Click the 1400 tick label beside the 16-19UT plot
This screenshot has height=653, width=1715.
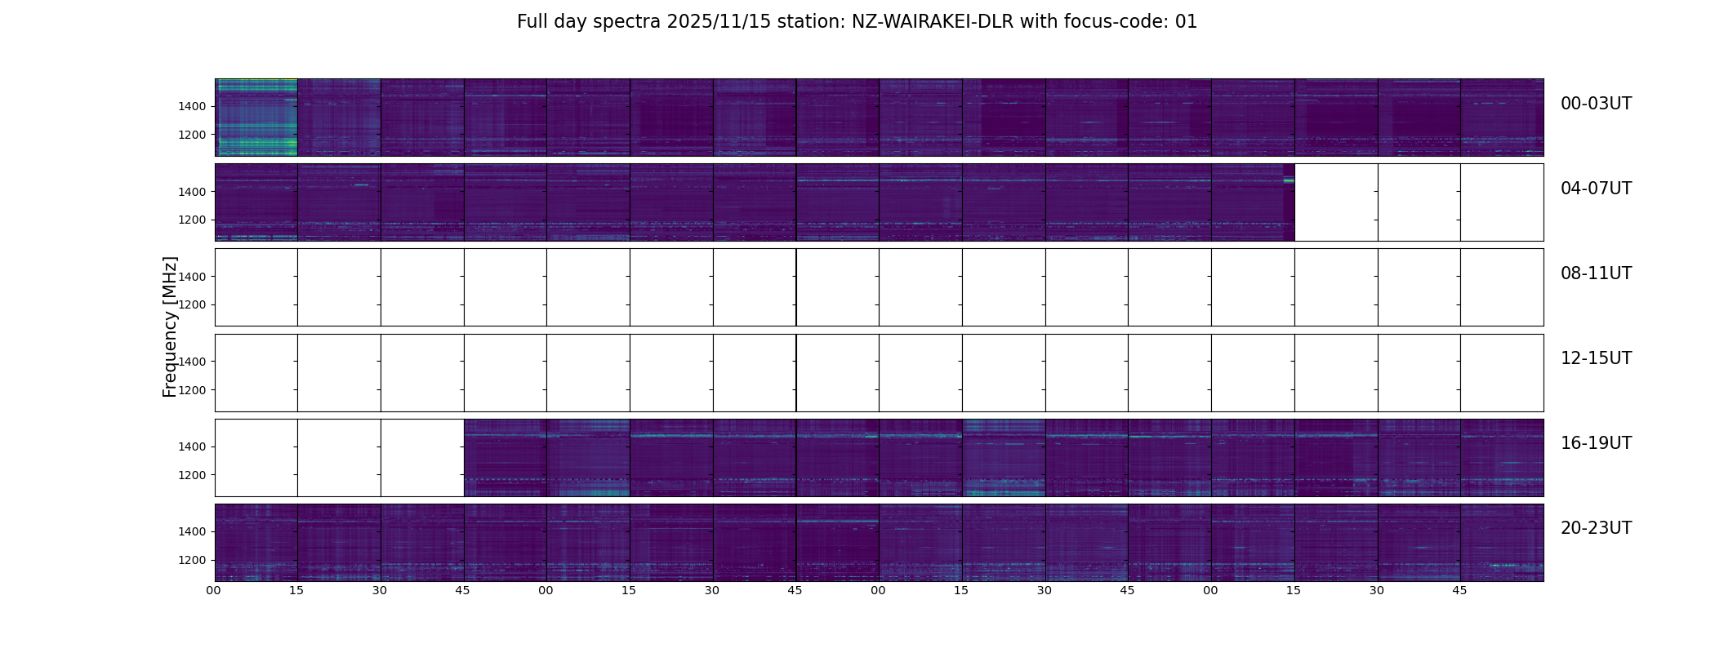point(193,446)
